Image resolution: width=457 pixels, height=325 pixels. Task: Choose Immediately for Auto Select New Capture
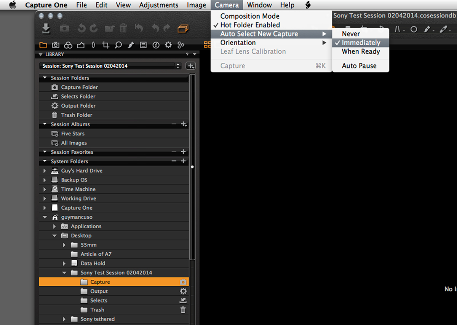(x=361, y=43)
